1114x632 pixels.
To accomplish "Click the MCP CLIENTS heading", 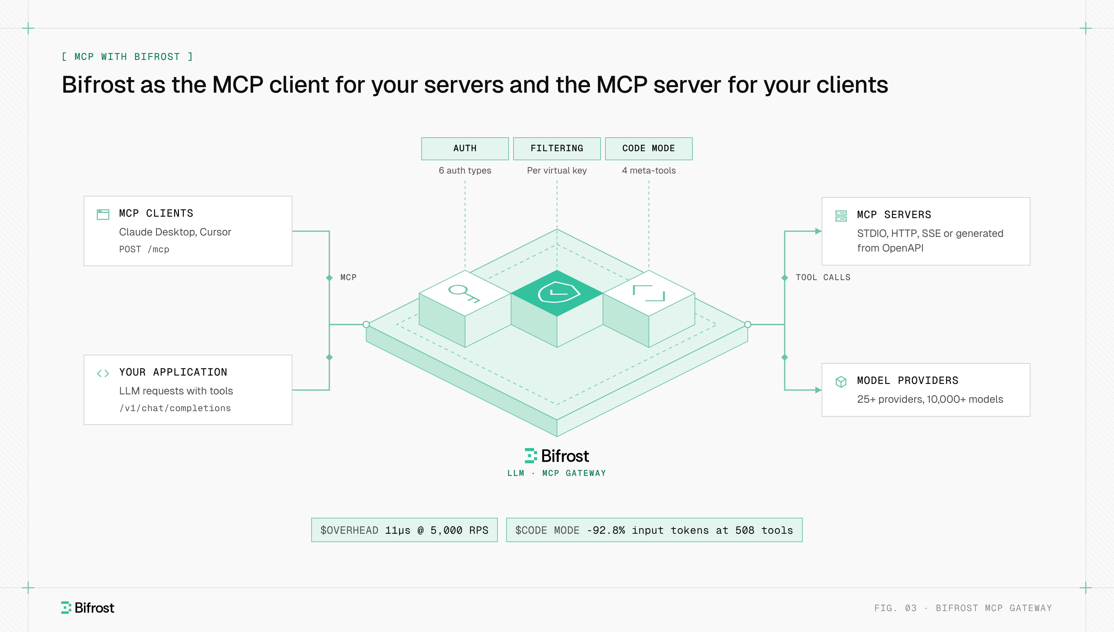I will tap(156, 213).
